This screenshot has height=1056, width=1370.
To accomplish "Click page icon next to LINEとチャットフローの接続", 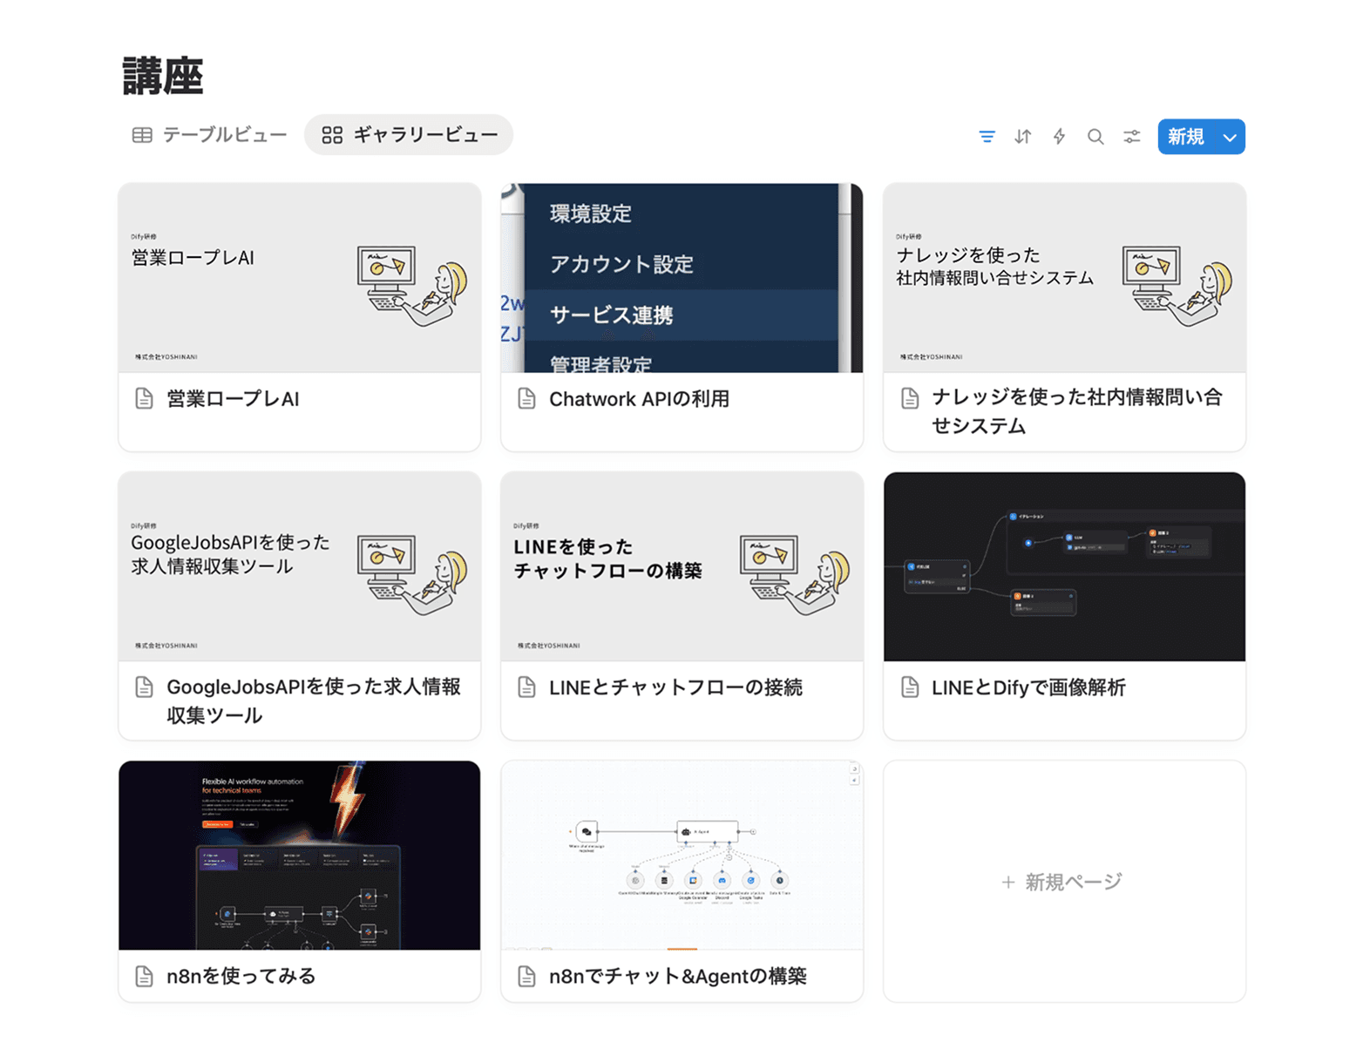I will point(526,687).
